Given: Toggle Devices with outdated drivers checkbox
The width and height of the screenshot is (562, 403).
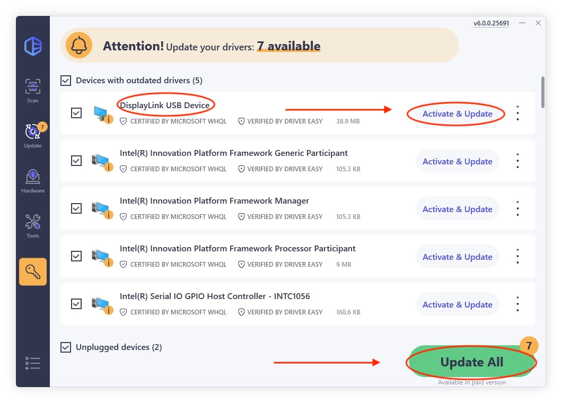Looking at the screenshot, I should tap(66, 80).
